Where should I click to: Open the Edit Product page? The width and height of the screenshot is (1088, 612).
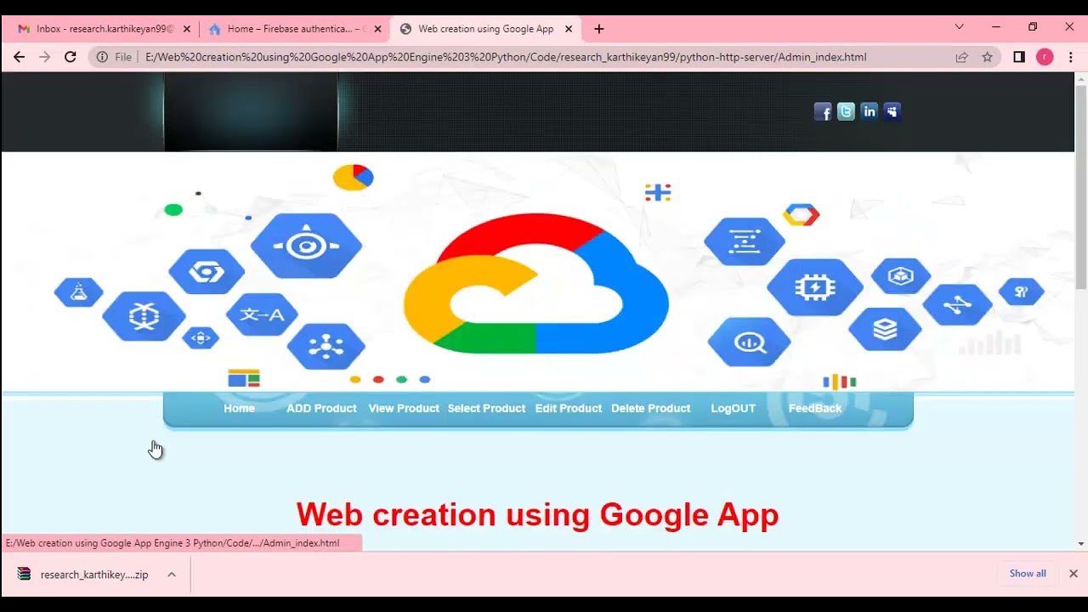pyautogui.click(x=569, y=409)
